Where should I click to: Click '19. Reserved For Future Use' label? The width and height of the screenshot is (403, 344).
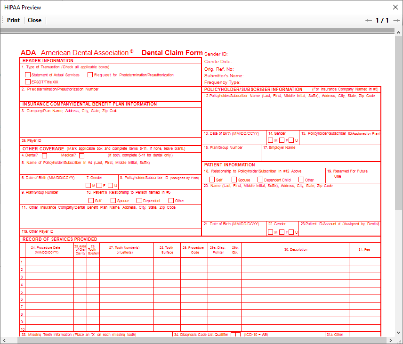(x=347, y=174)
